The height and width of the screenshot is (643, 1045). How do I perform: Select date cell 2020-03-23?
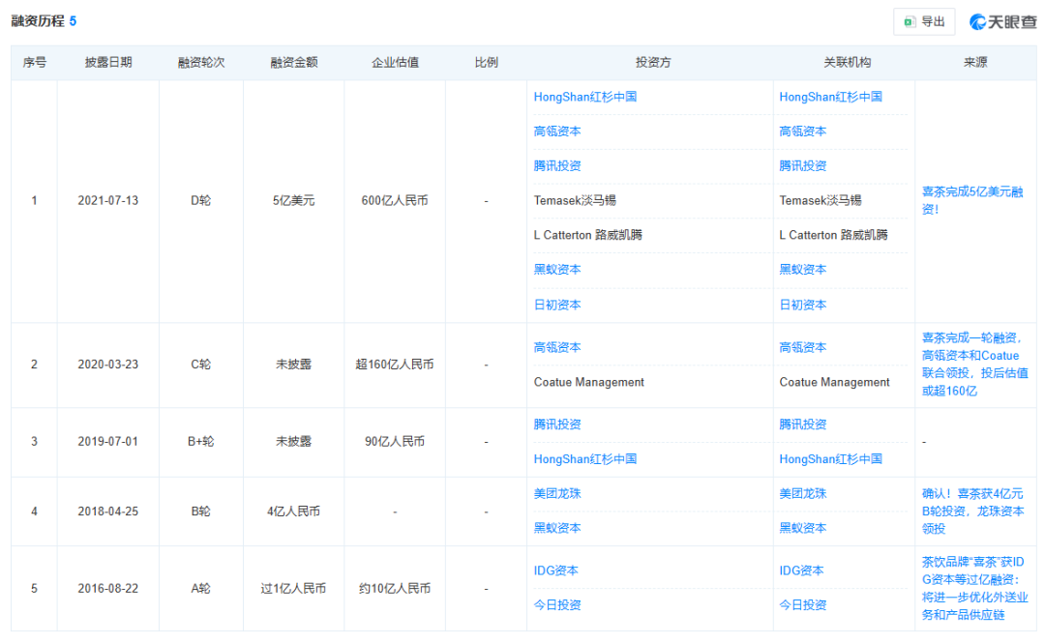pyautogui.click(x=108, y=365)
